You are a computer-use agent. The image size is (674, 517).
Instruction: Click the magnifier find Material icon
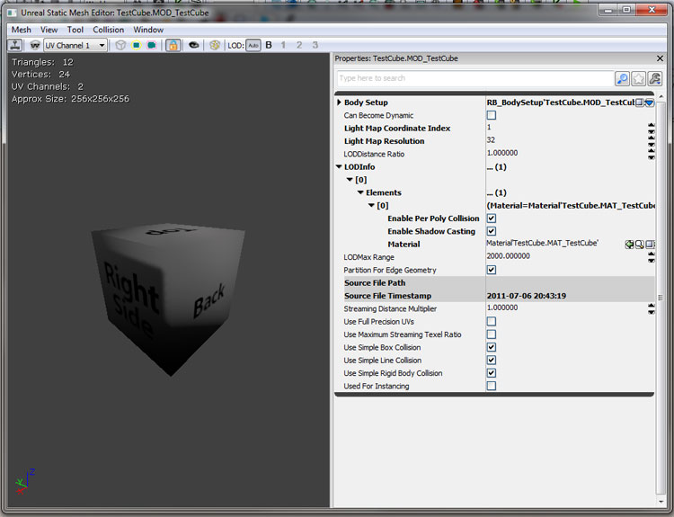(640, 245)
